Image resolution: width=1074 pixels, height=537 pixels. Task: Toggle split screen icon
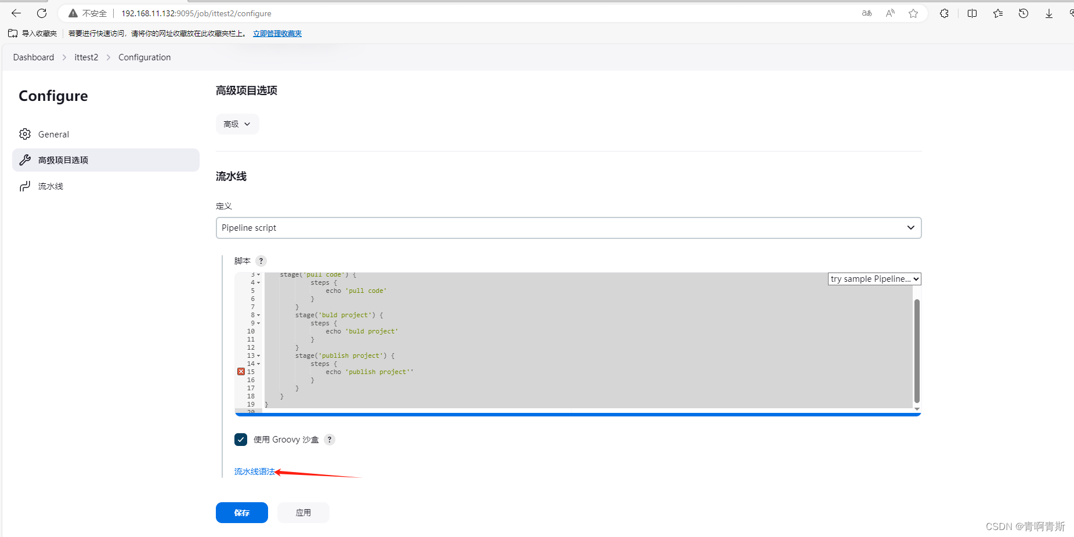point(972,13)
